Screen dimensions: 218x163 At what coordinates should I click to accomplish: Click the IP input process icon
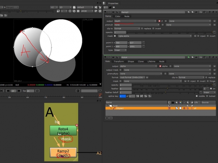pos(96,11)
